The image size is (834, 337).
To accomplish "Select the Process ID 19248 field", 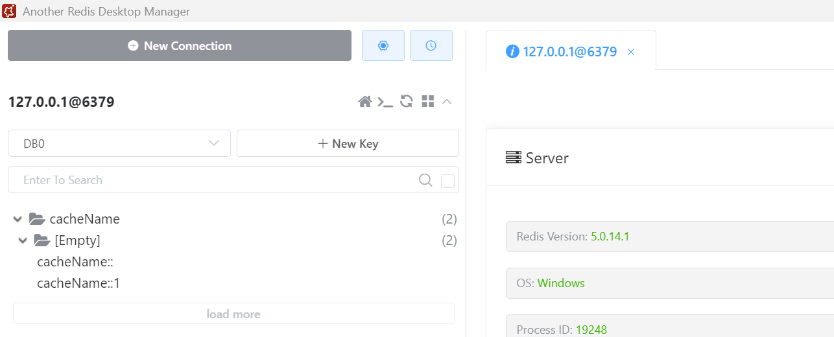I will 669,326.
